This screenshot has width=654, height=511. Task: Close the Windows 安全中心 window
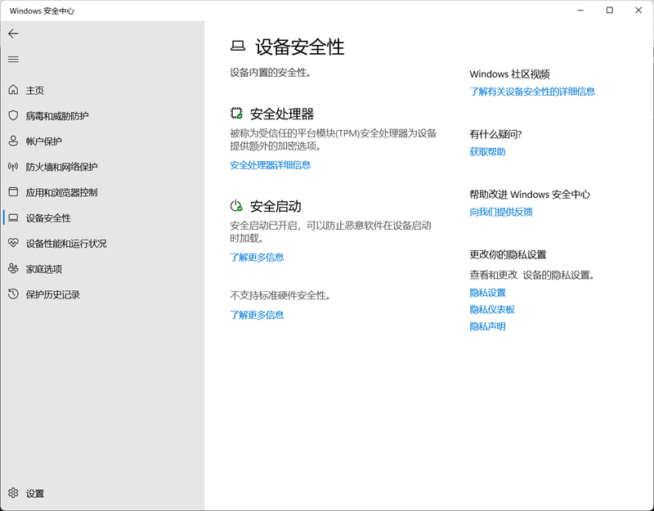638,11
